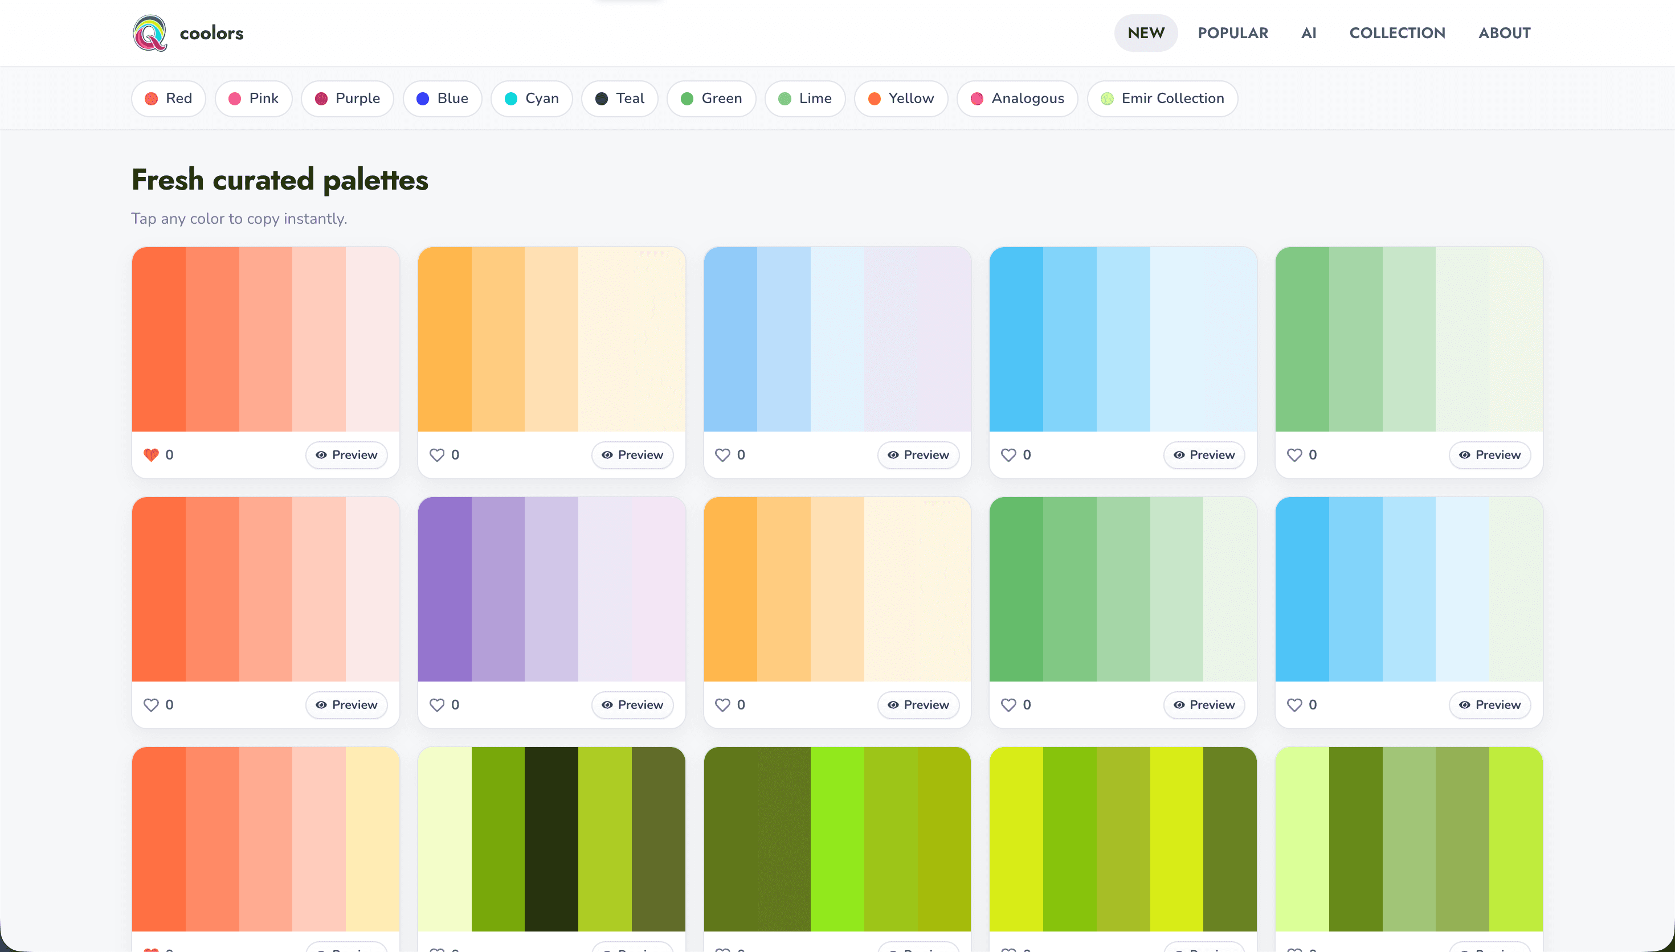Open the POPULAR tab

pos(1233,32)
